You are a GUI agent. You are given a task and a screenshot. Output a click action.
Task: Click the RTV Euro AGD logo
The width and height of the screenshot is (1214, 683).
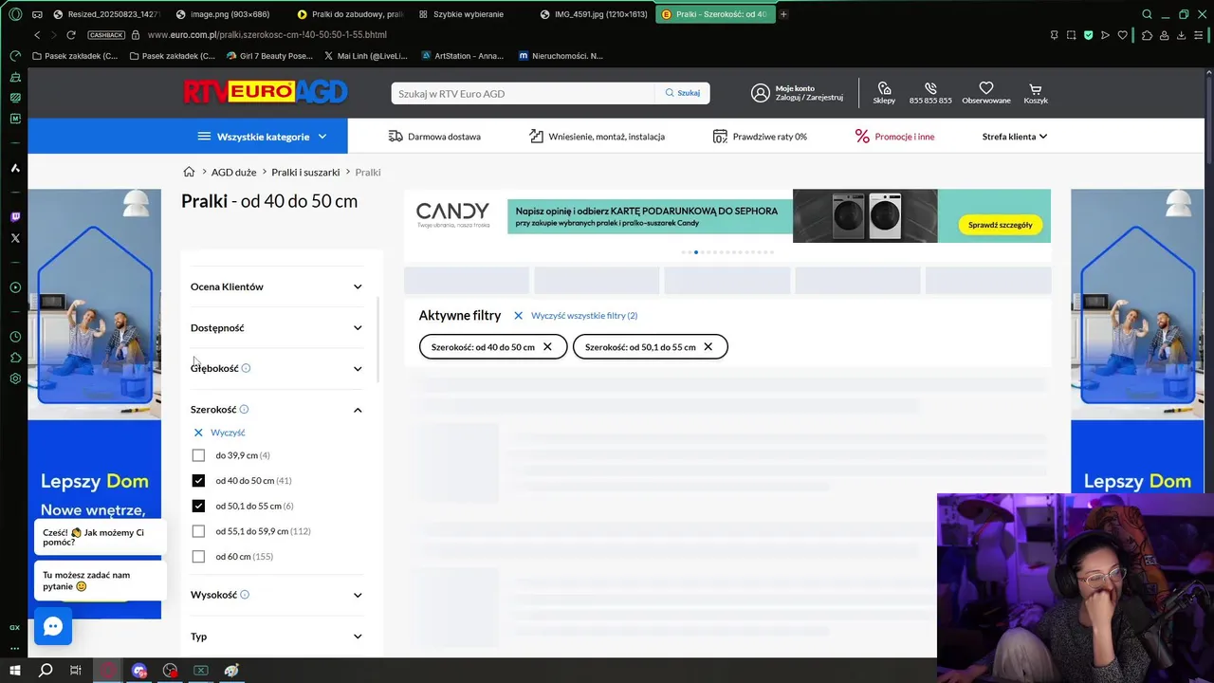[266, 92]
